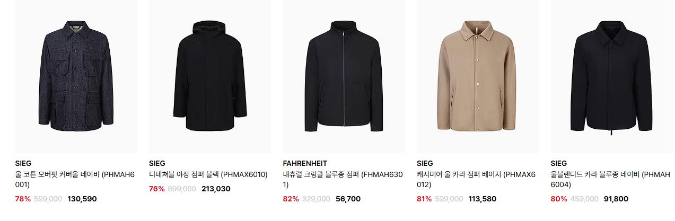Image resolution: width=675 pixels, height=221 pixels.
Task: Click the black hooded detachable jumper photo
Action: click(210, 76)
